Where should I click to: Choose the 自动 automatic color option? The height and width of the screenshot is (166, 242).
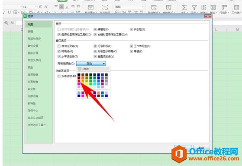pos(93,69)
